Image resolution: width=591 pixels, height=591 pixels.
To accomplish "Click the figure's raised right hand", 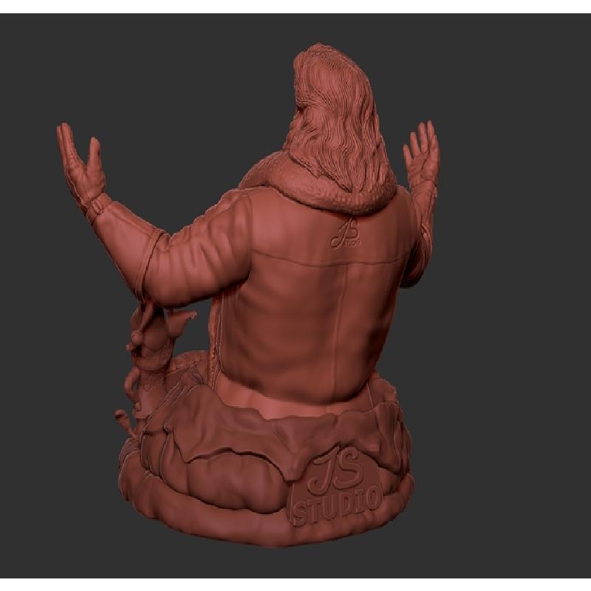I will coord(421,151).
